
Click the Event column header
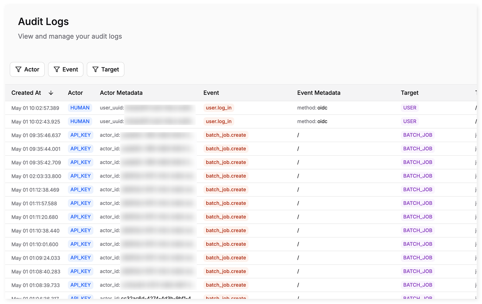pyautogui.click(x=211, y=93)
